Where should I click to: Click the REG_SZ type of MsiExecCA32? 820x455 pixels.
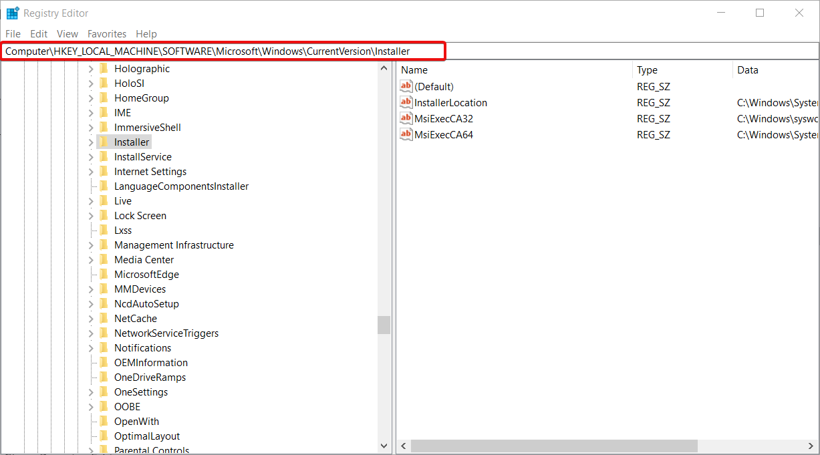(x=654, y=118)
